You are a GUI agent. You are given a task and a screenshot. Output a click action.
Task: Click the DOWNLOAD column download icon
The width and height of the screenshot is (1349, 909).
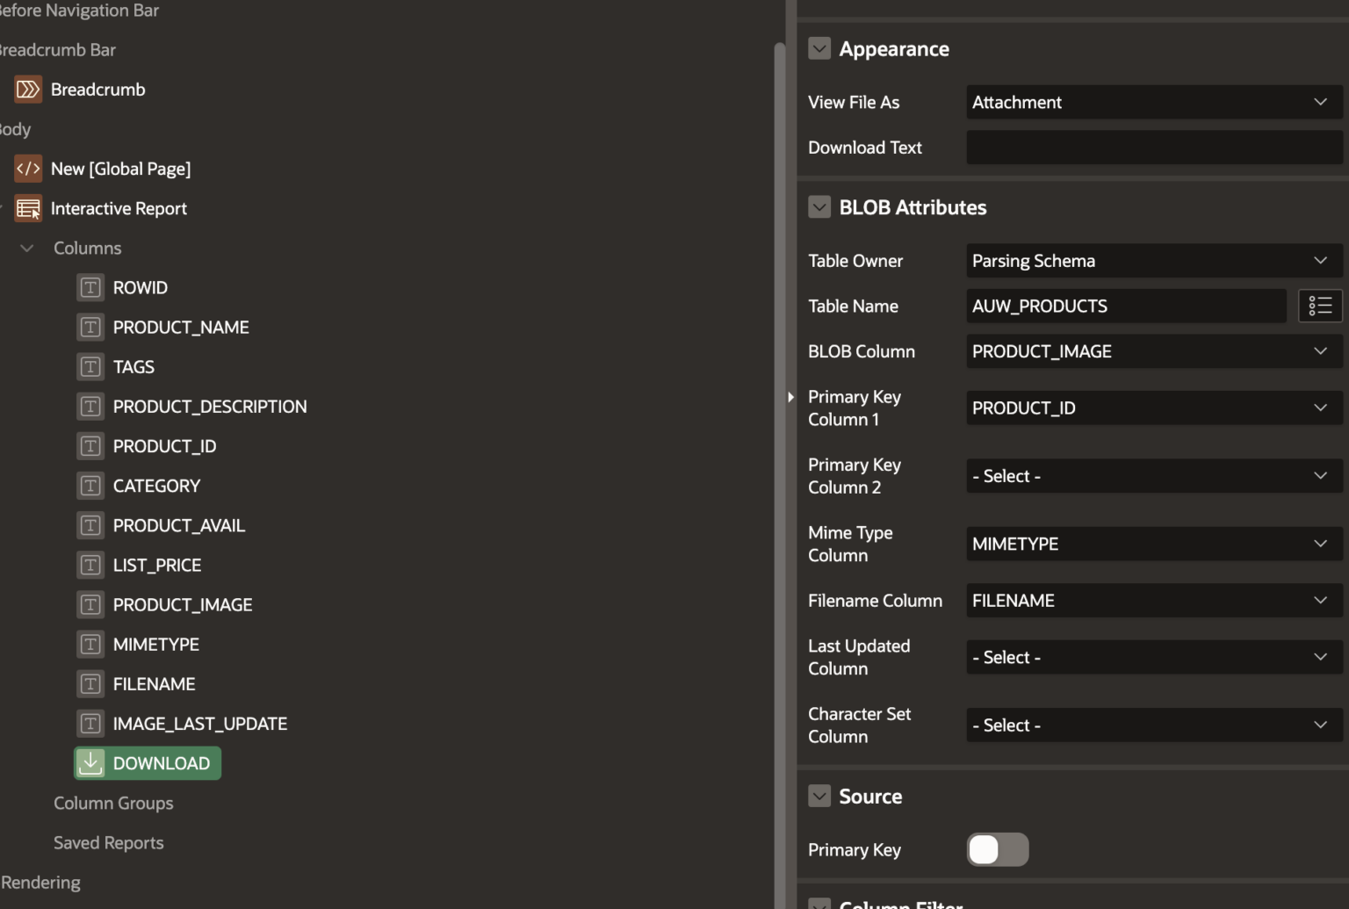click(x=90, y=762)
